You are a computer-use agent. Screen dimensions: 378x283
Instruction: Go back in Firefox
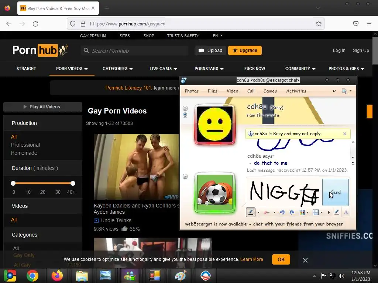tap(9, 24)
